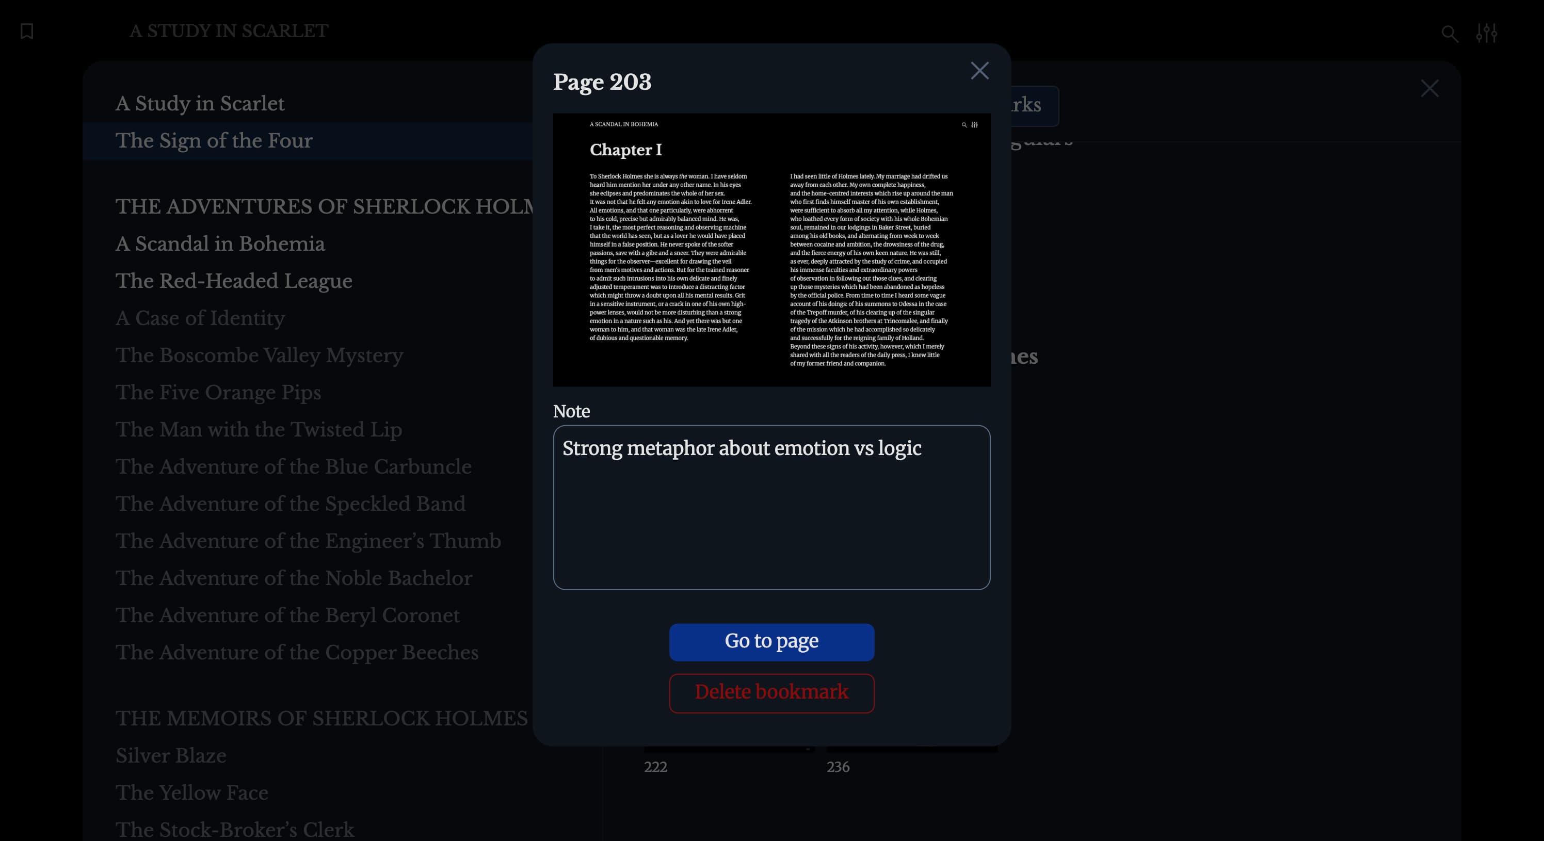Viewport: 1544px width, 841px height.
Task: Close the Page 203 bookmark dialog
Action: coord(979,71)
